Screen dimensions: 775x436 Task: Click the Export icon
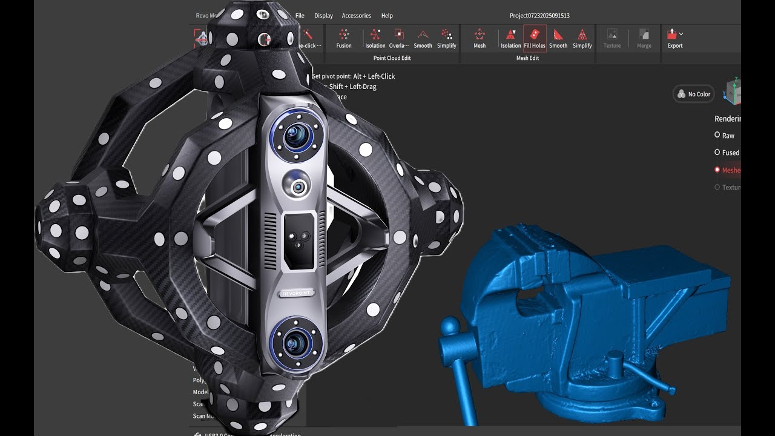click(x=671, y=35)
